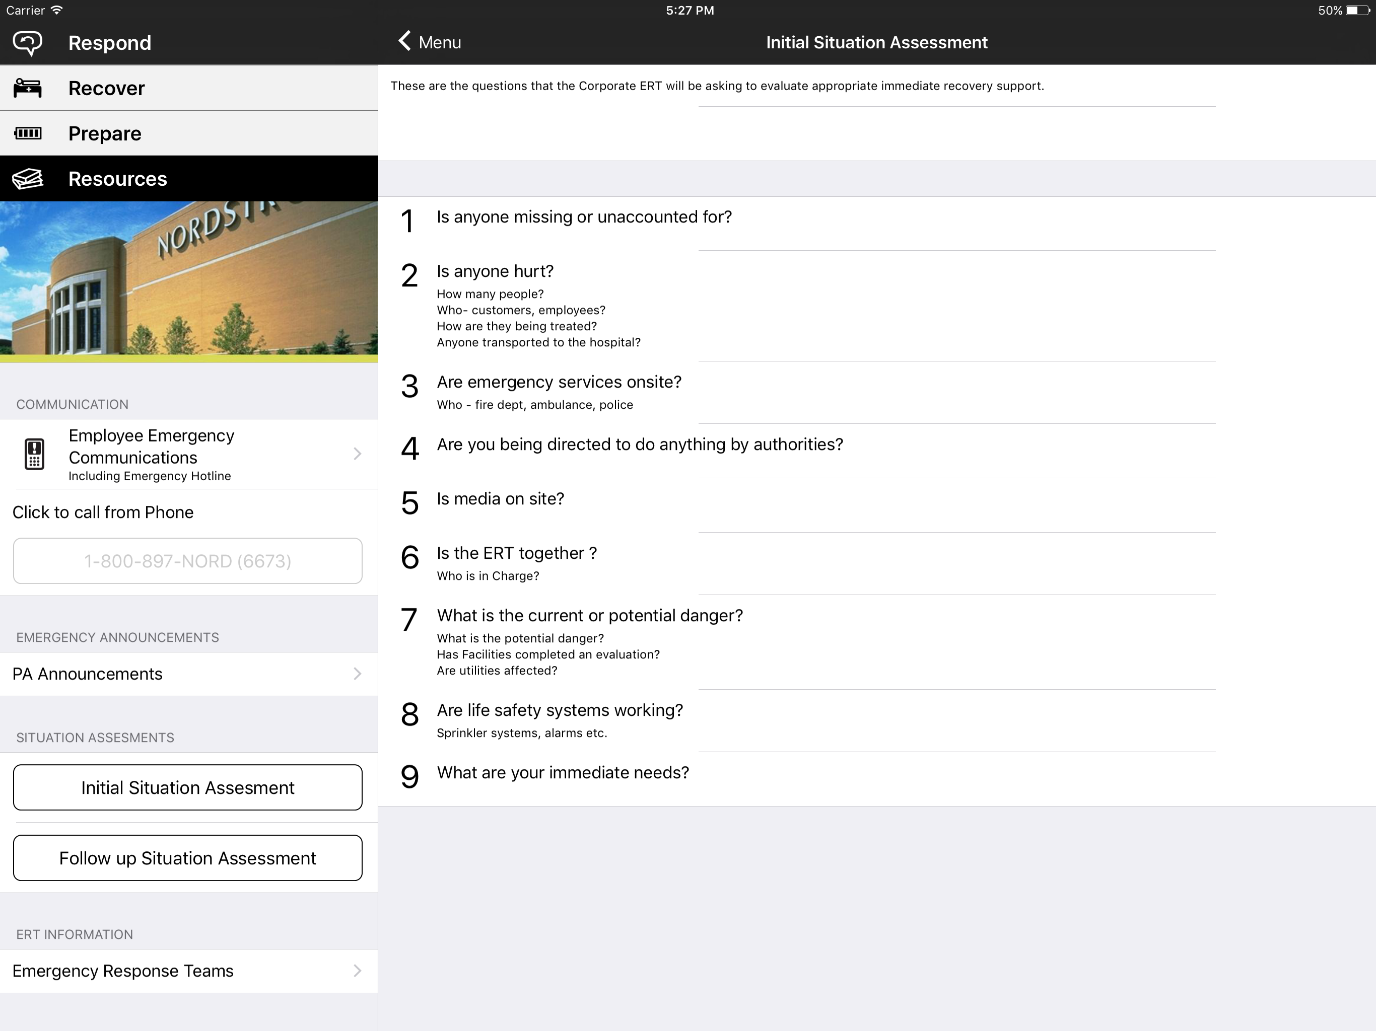1376x1031 pixels.
Task: Tap the emergency phone icon
Action: point(34,454)
